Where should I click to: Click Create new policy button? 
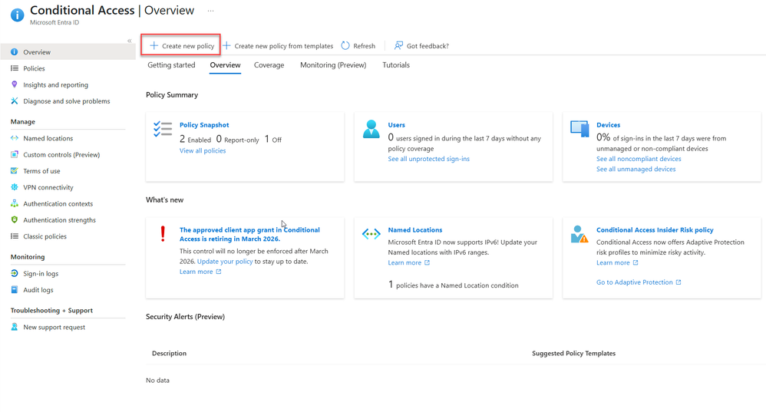(x=181, y=45)
